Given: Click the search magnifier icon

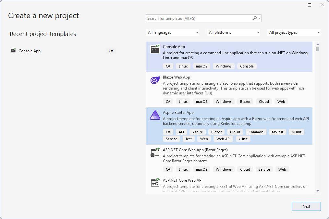Looking at the screenshot, I should (255, 18).
